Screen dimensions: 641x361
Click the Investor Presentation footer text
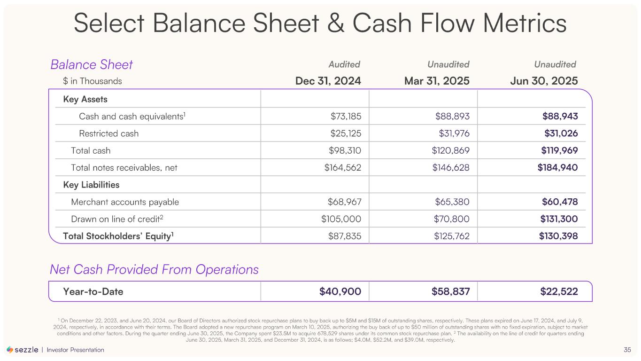(76, 350)
